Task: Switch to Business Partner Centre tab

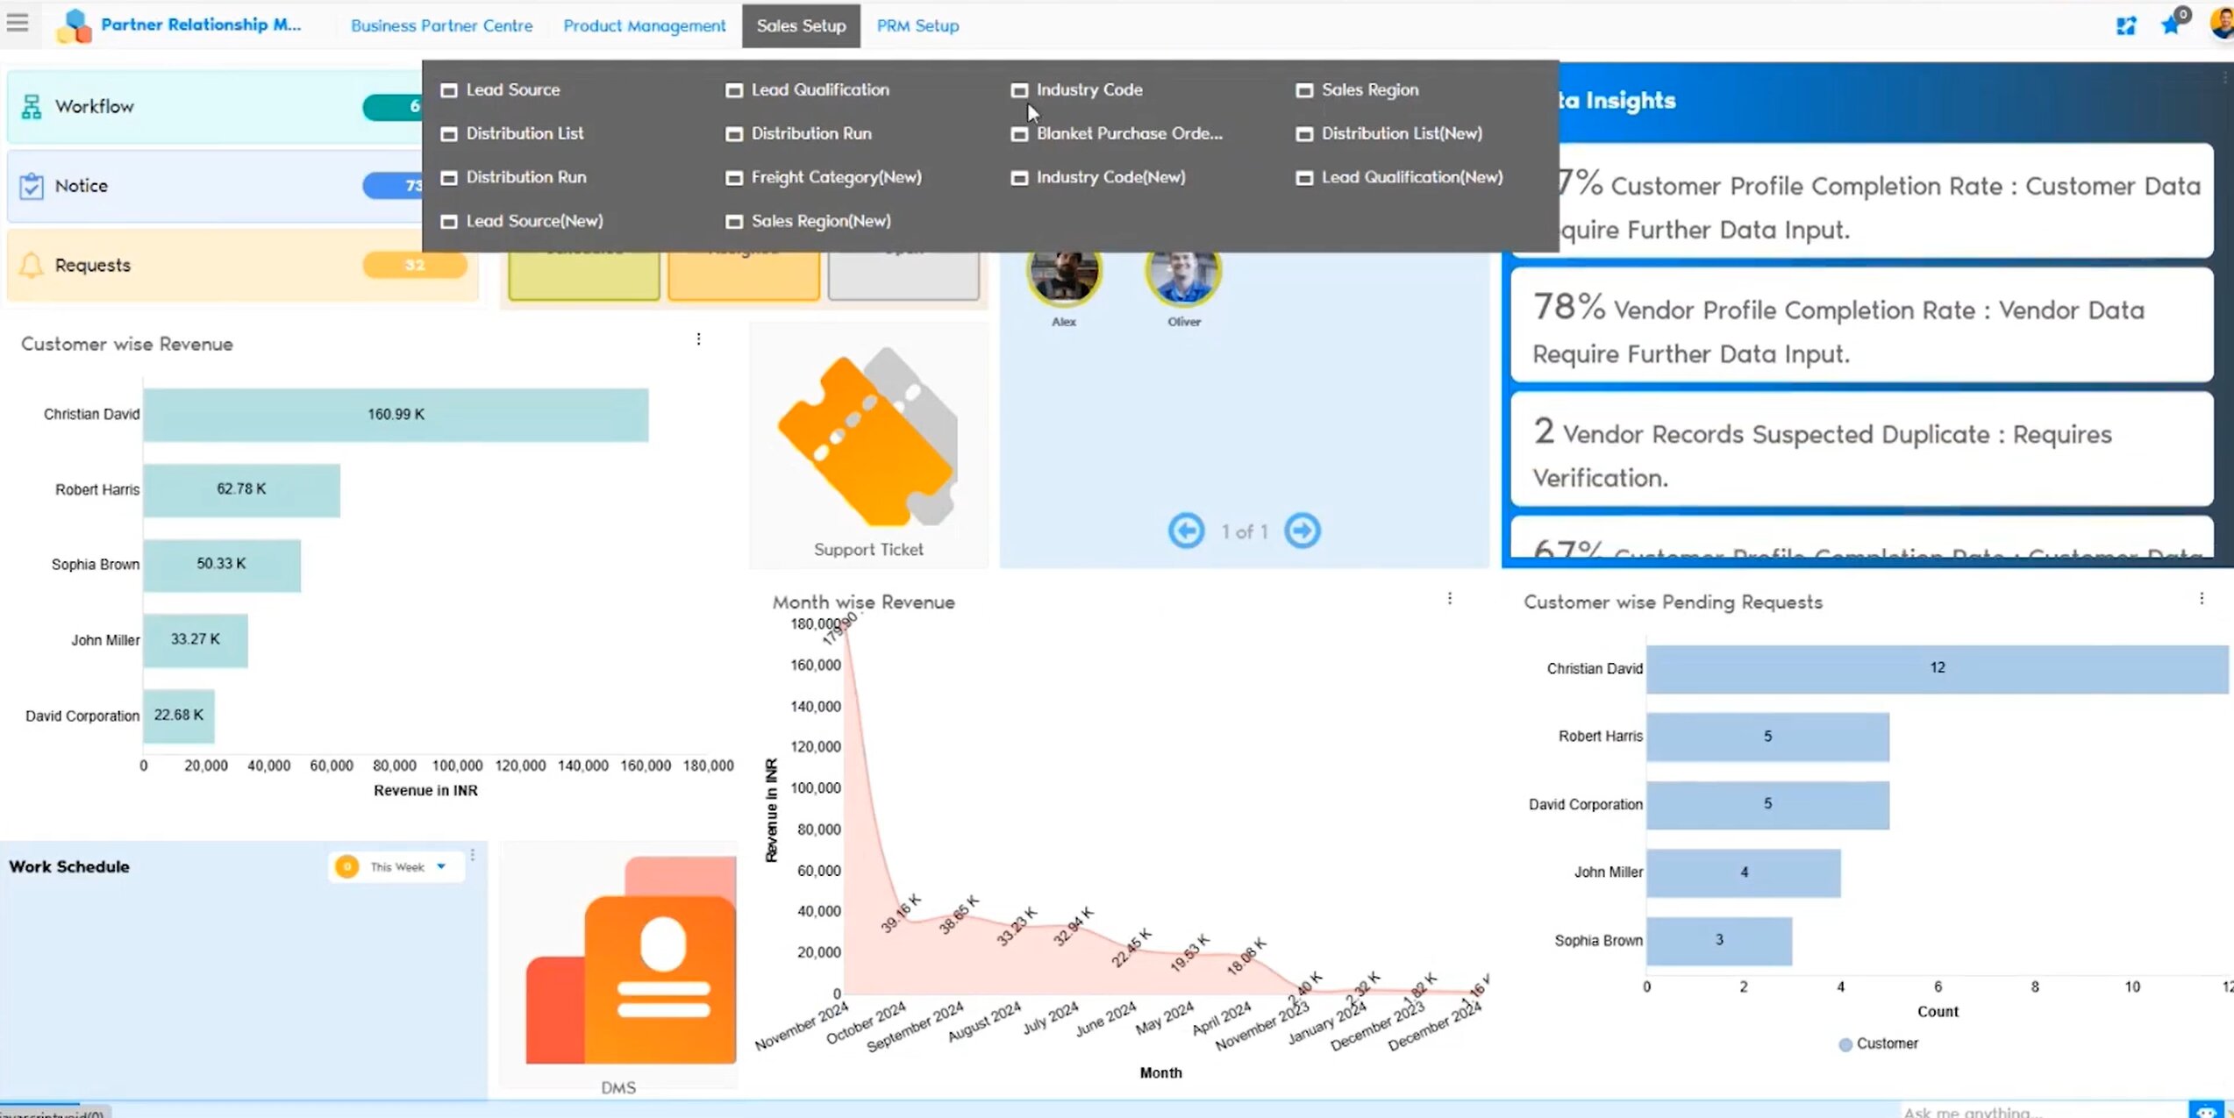Action: (x=441, y=25)
